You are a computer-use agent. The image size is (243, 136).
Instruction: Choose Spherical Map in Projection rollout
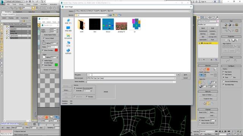234,40
